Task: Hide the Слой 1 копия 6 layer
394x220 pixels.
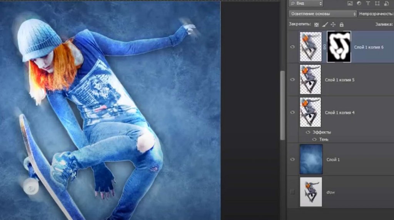Action: (x=293, y=47)
